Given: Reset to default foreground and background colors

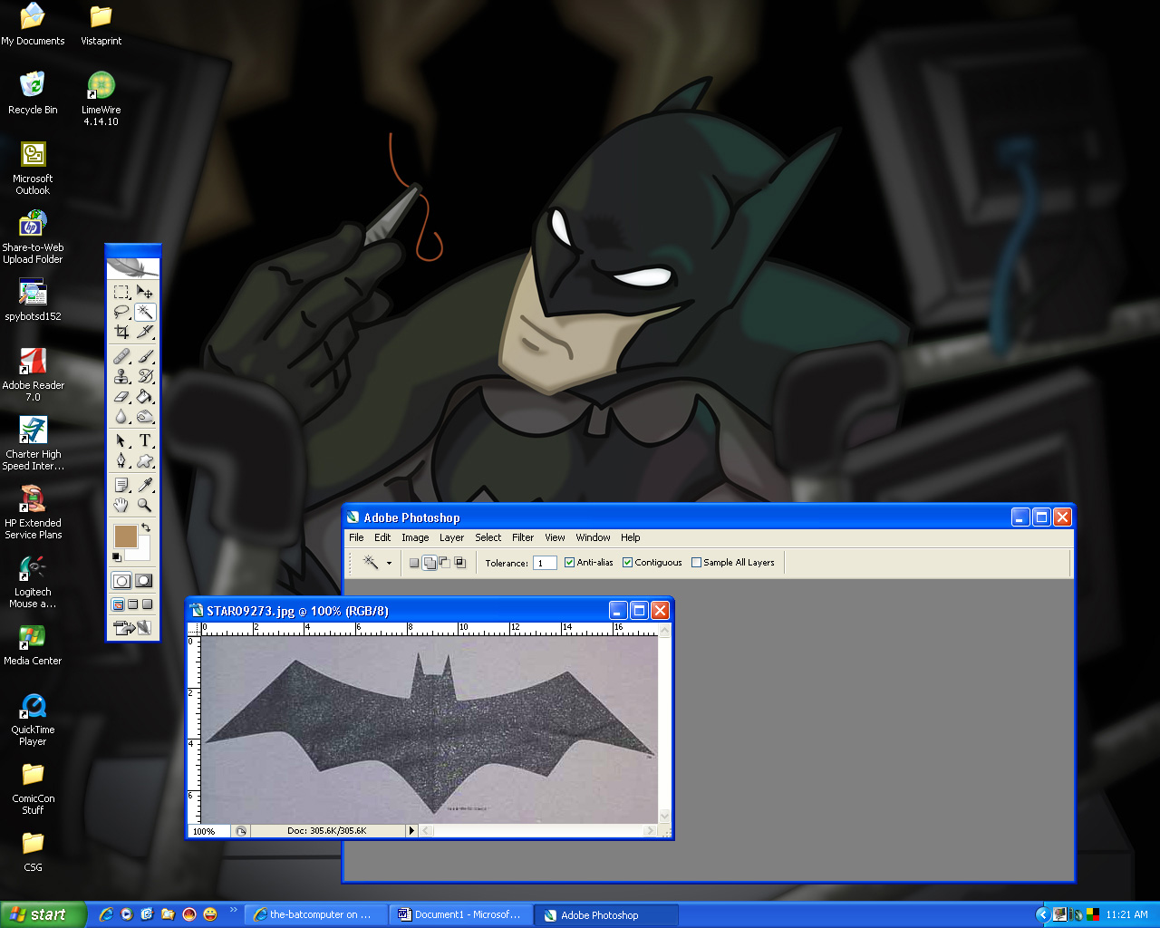Looking at the screenshot, I should [117, 556].
